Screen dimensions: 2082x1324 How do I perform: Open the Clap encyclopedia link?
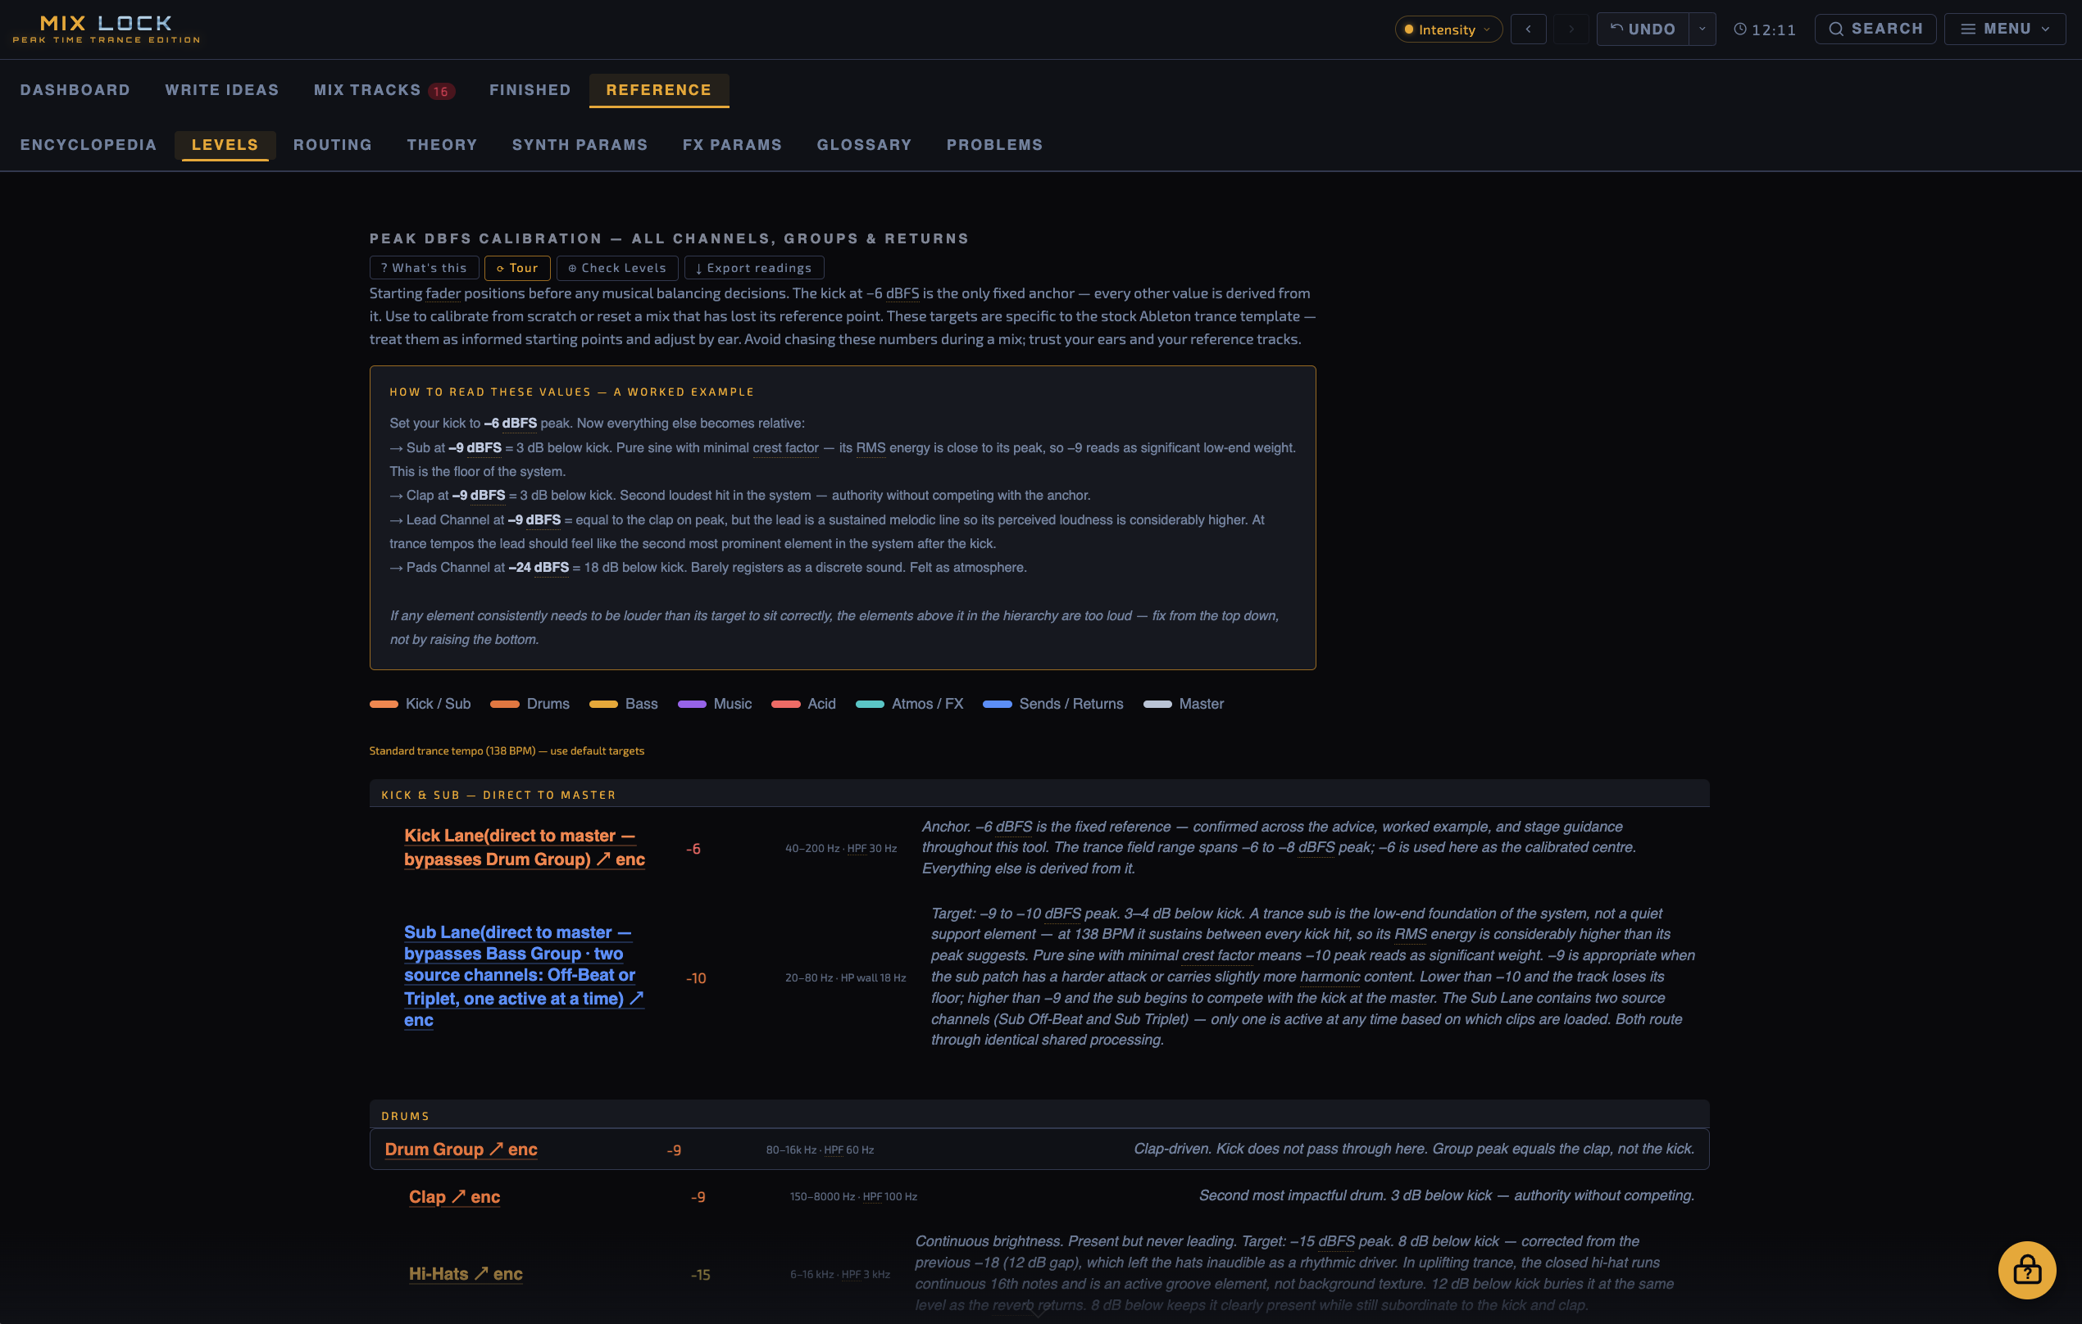point(454,1196)
